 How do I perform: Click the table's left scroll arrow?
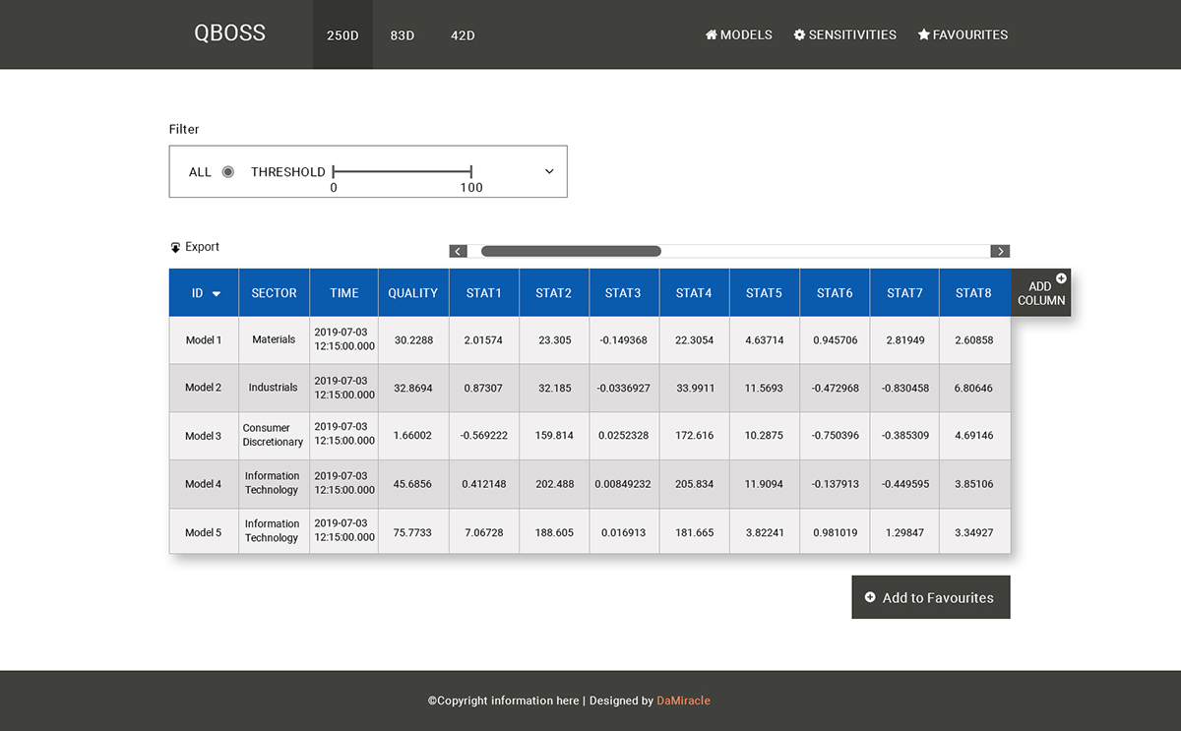coord(459,251)
